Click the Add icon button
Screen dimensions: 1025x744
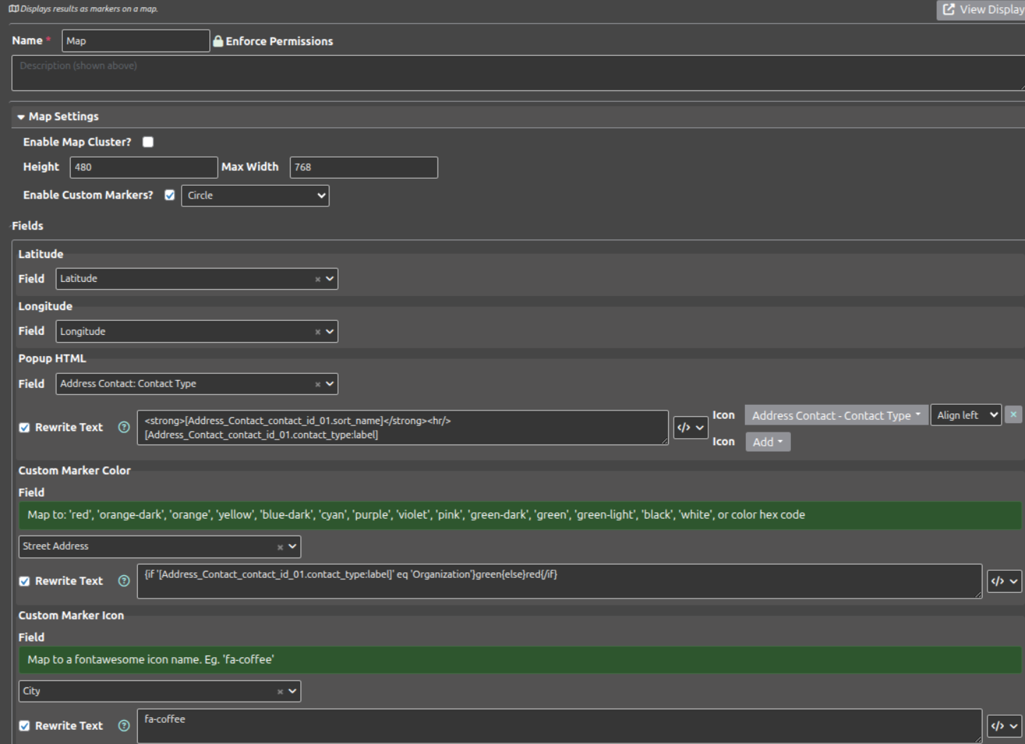[x=768, y=442]
